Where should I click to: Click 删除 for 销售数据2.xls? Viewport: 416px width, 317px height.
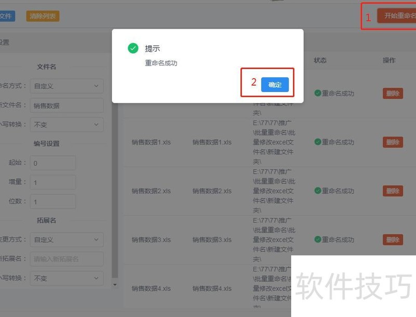pyautogui.click(x=393, y=191)
